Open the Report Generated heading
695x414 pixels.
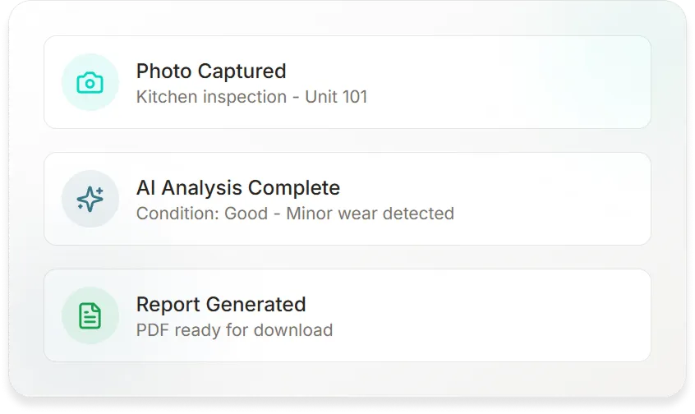pyautogui.click(x=220, y=304)
